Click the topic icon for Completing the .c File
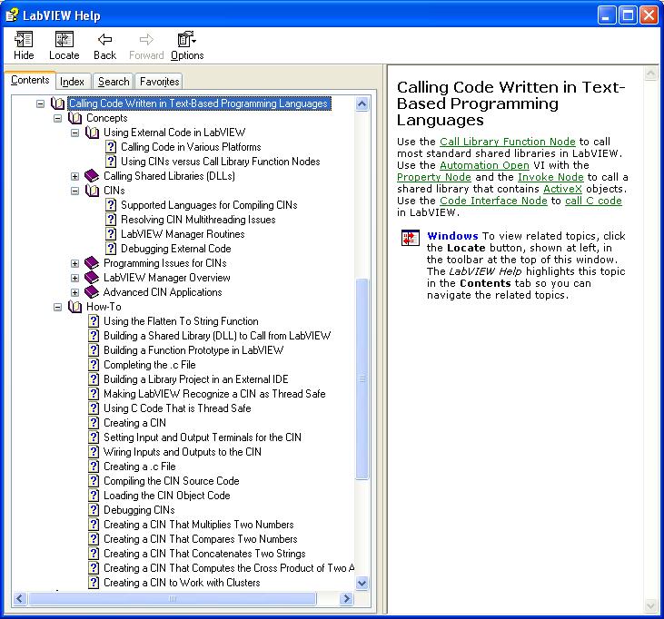 pos(94,365)
